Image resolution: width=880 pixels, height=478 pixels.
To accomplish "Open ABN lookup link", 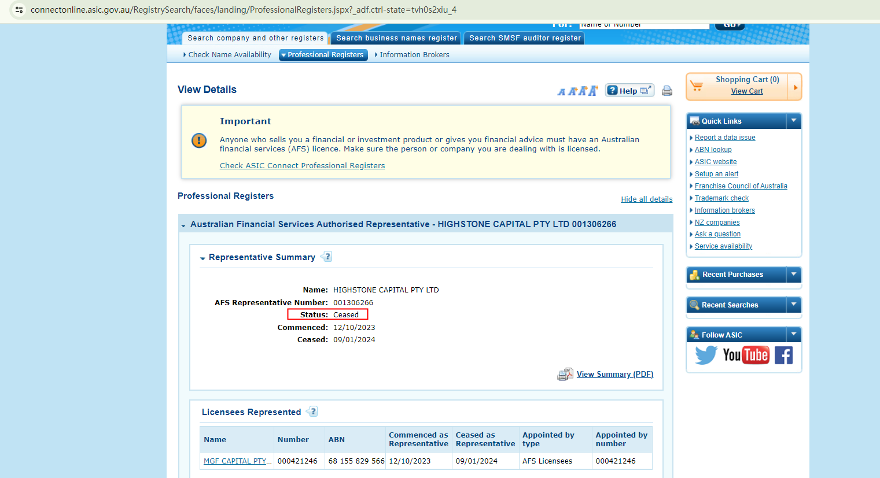I will [x=713, y=150].
